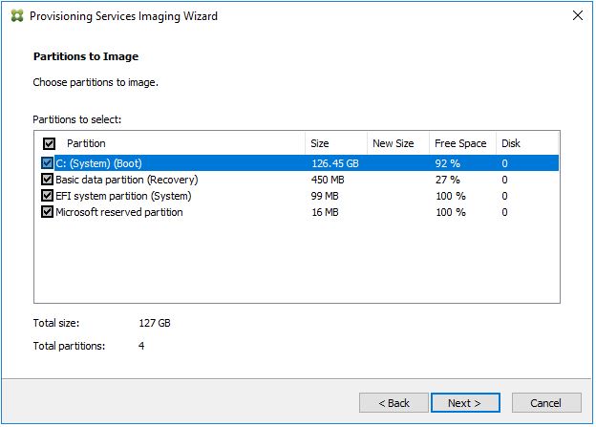Click the Next button

(x=464, y=403)
